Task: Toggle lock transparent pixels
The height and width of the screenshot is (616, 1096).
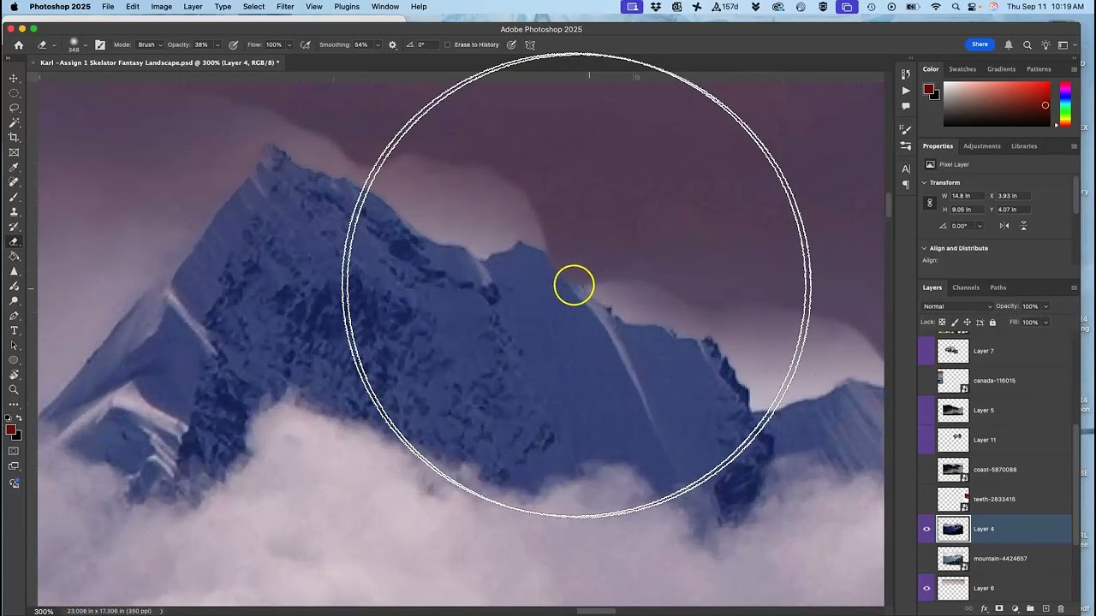Action: pyautogui.click(x=943, y=323)
